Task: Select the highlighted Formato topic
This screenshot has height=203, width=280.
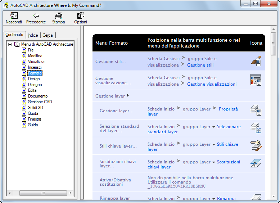Action: pos(35,73)
